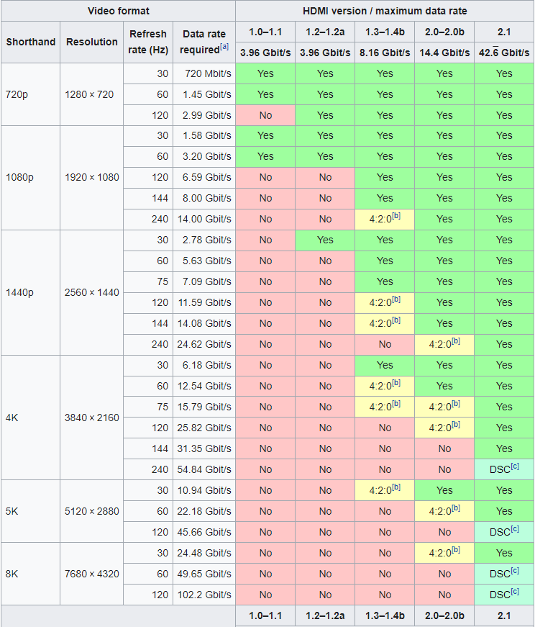535x627 pixels.
Task: Click the 102.2 Gbit/s data rate cell
Action: tap(204, 595)
